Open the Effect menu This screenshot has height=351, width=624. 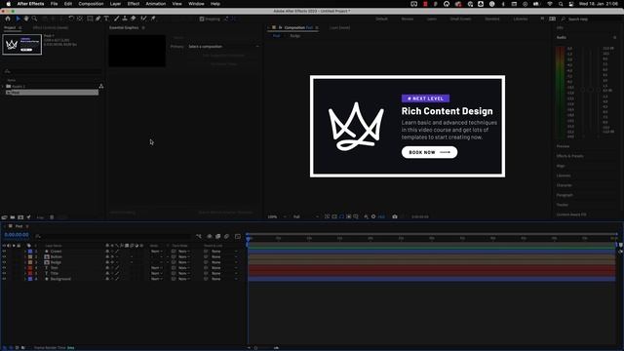coord(134,4)
